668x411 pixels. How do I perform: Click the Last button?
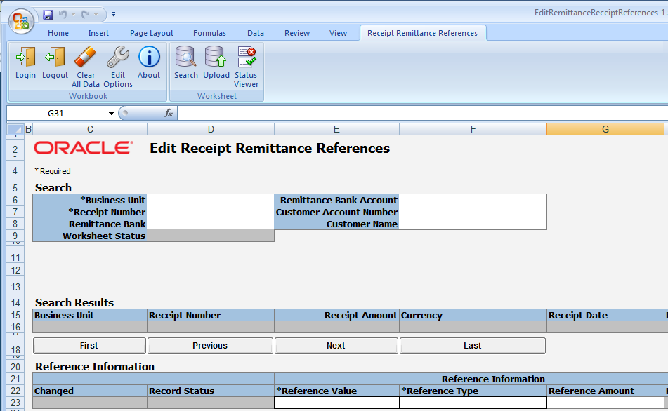(472, 346)
